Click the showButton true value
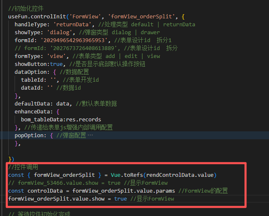The width and height of the screenshot is (269, 216). [57, 64]
